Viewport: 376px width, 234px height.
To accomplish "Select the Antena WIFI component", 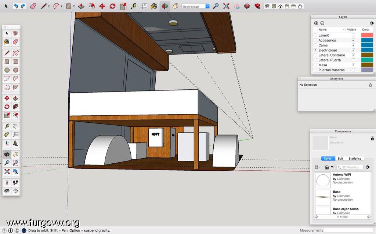I will [343, 180].
